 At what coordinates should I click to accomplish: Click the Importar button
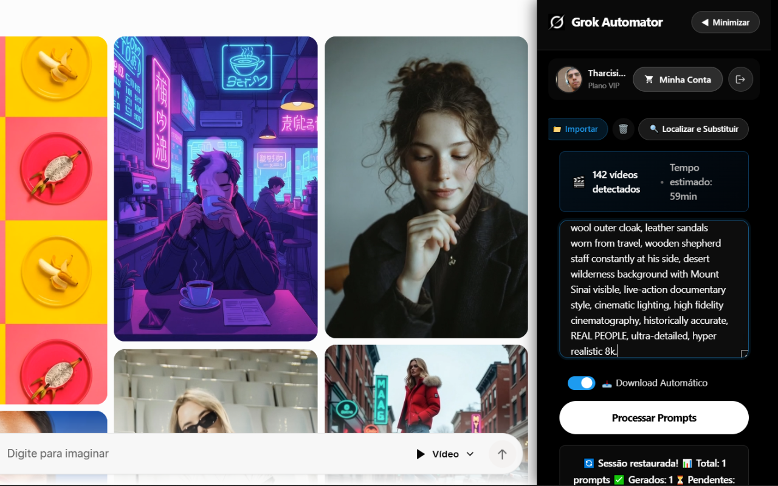(577, 129)
